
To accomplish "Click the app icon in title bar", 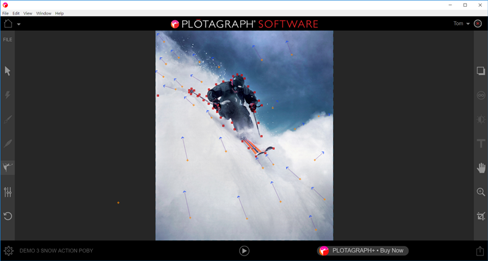I will tap(5, 5).
